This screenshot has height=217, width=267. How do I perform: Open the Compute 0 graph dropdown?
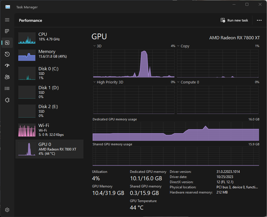(x=188, y=82)
